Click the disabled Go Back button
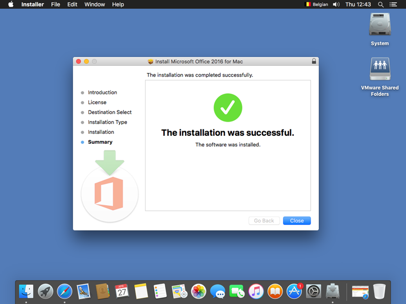 pyautogui.click(x=264, y=220)
